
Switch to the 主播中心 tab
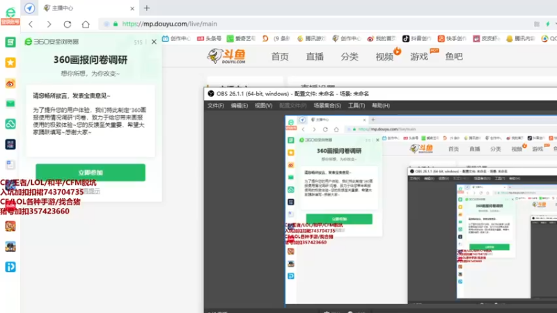click(88, 8)
